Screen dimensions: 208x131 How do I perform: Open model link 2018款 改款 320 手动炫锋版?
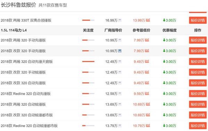point(23,72)
